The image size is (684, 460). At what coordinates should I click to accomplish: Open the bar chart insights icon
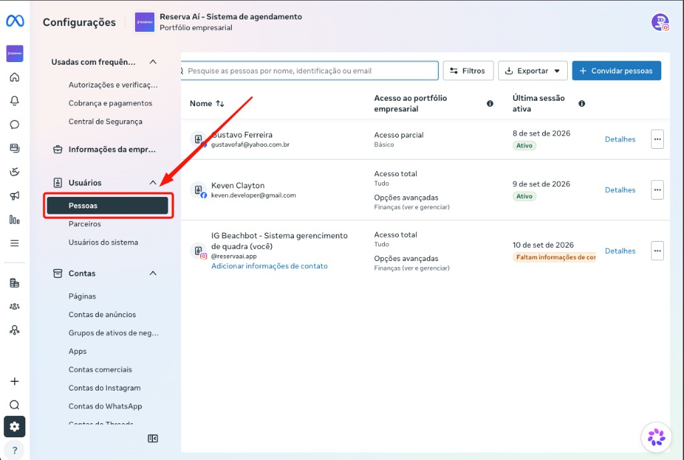15,219
